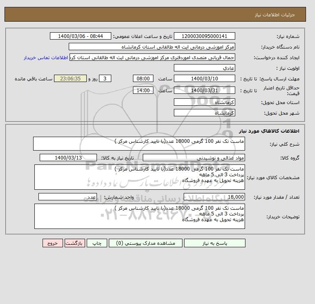Image resolution: width=315 pixels, height=304 pixels.
Task: Click the شرح کلی نیاز text box
Action: [139, 144]
